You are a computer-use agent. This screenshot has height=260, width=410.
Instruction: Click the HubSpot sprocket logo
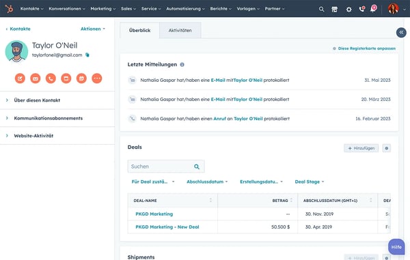[9, 9]
